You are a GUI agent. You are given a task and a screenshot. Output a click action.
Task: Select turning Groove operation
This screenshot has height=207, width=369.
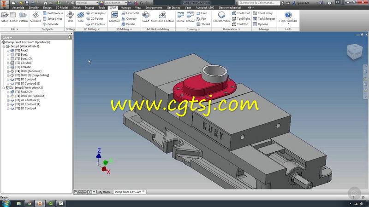(x=190, y=17)
